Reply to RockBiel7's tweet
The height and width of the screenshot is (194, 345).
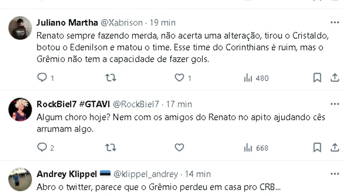[x=42, y=148]
